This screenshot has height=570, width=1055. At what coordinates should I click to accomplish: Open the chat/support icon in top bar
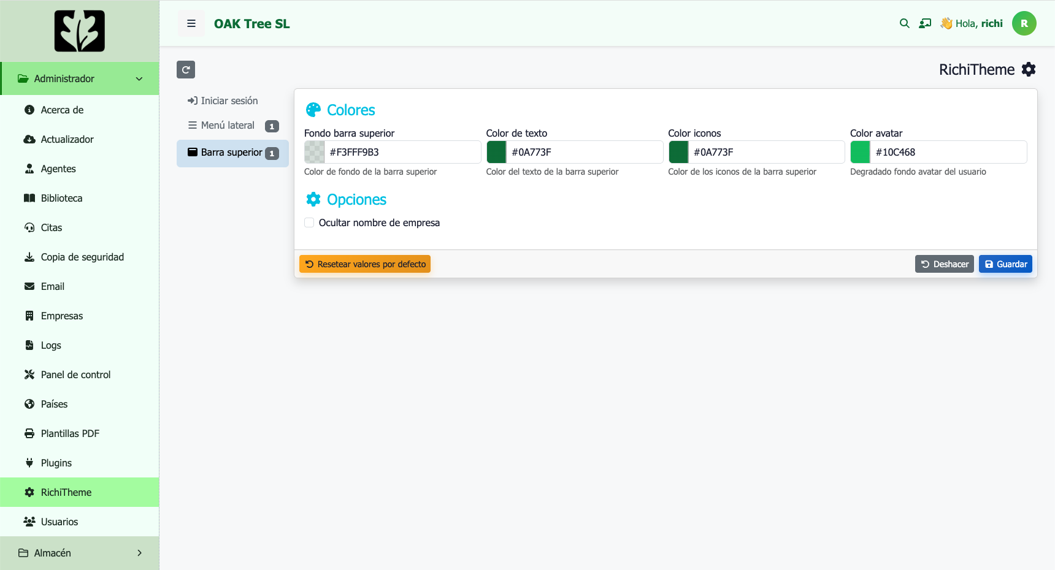pyautogui.click(x=925, y=23)
